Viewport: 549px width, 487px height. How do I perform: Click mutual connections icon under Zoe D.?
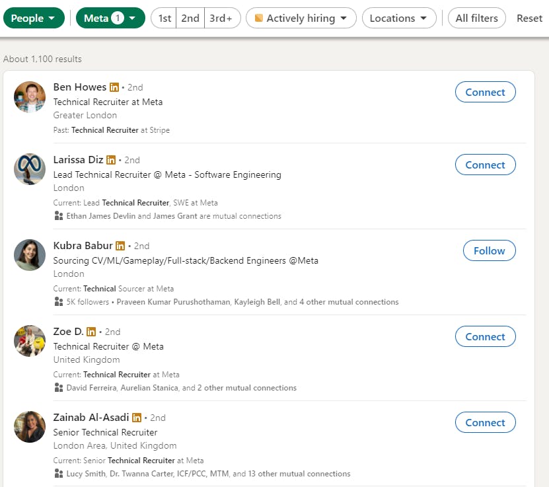(59, 388)
